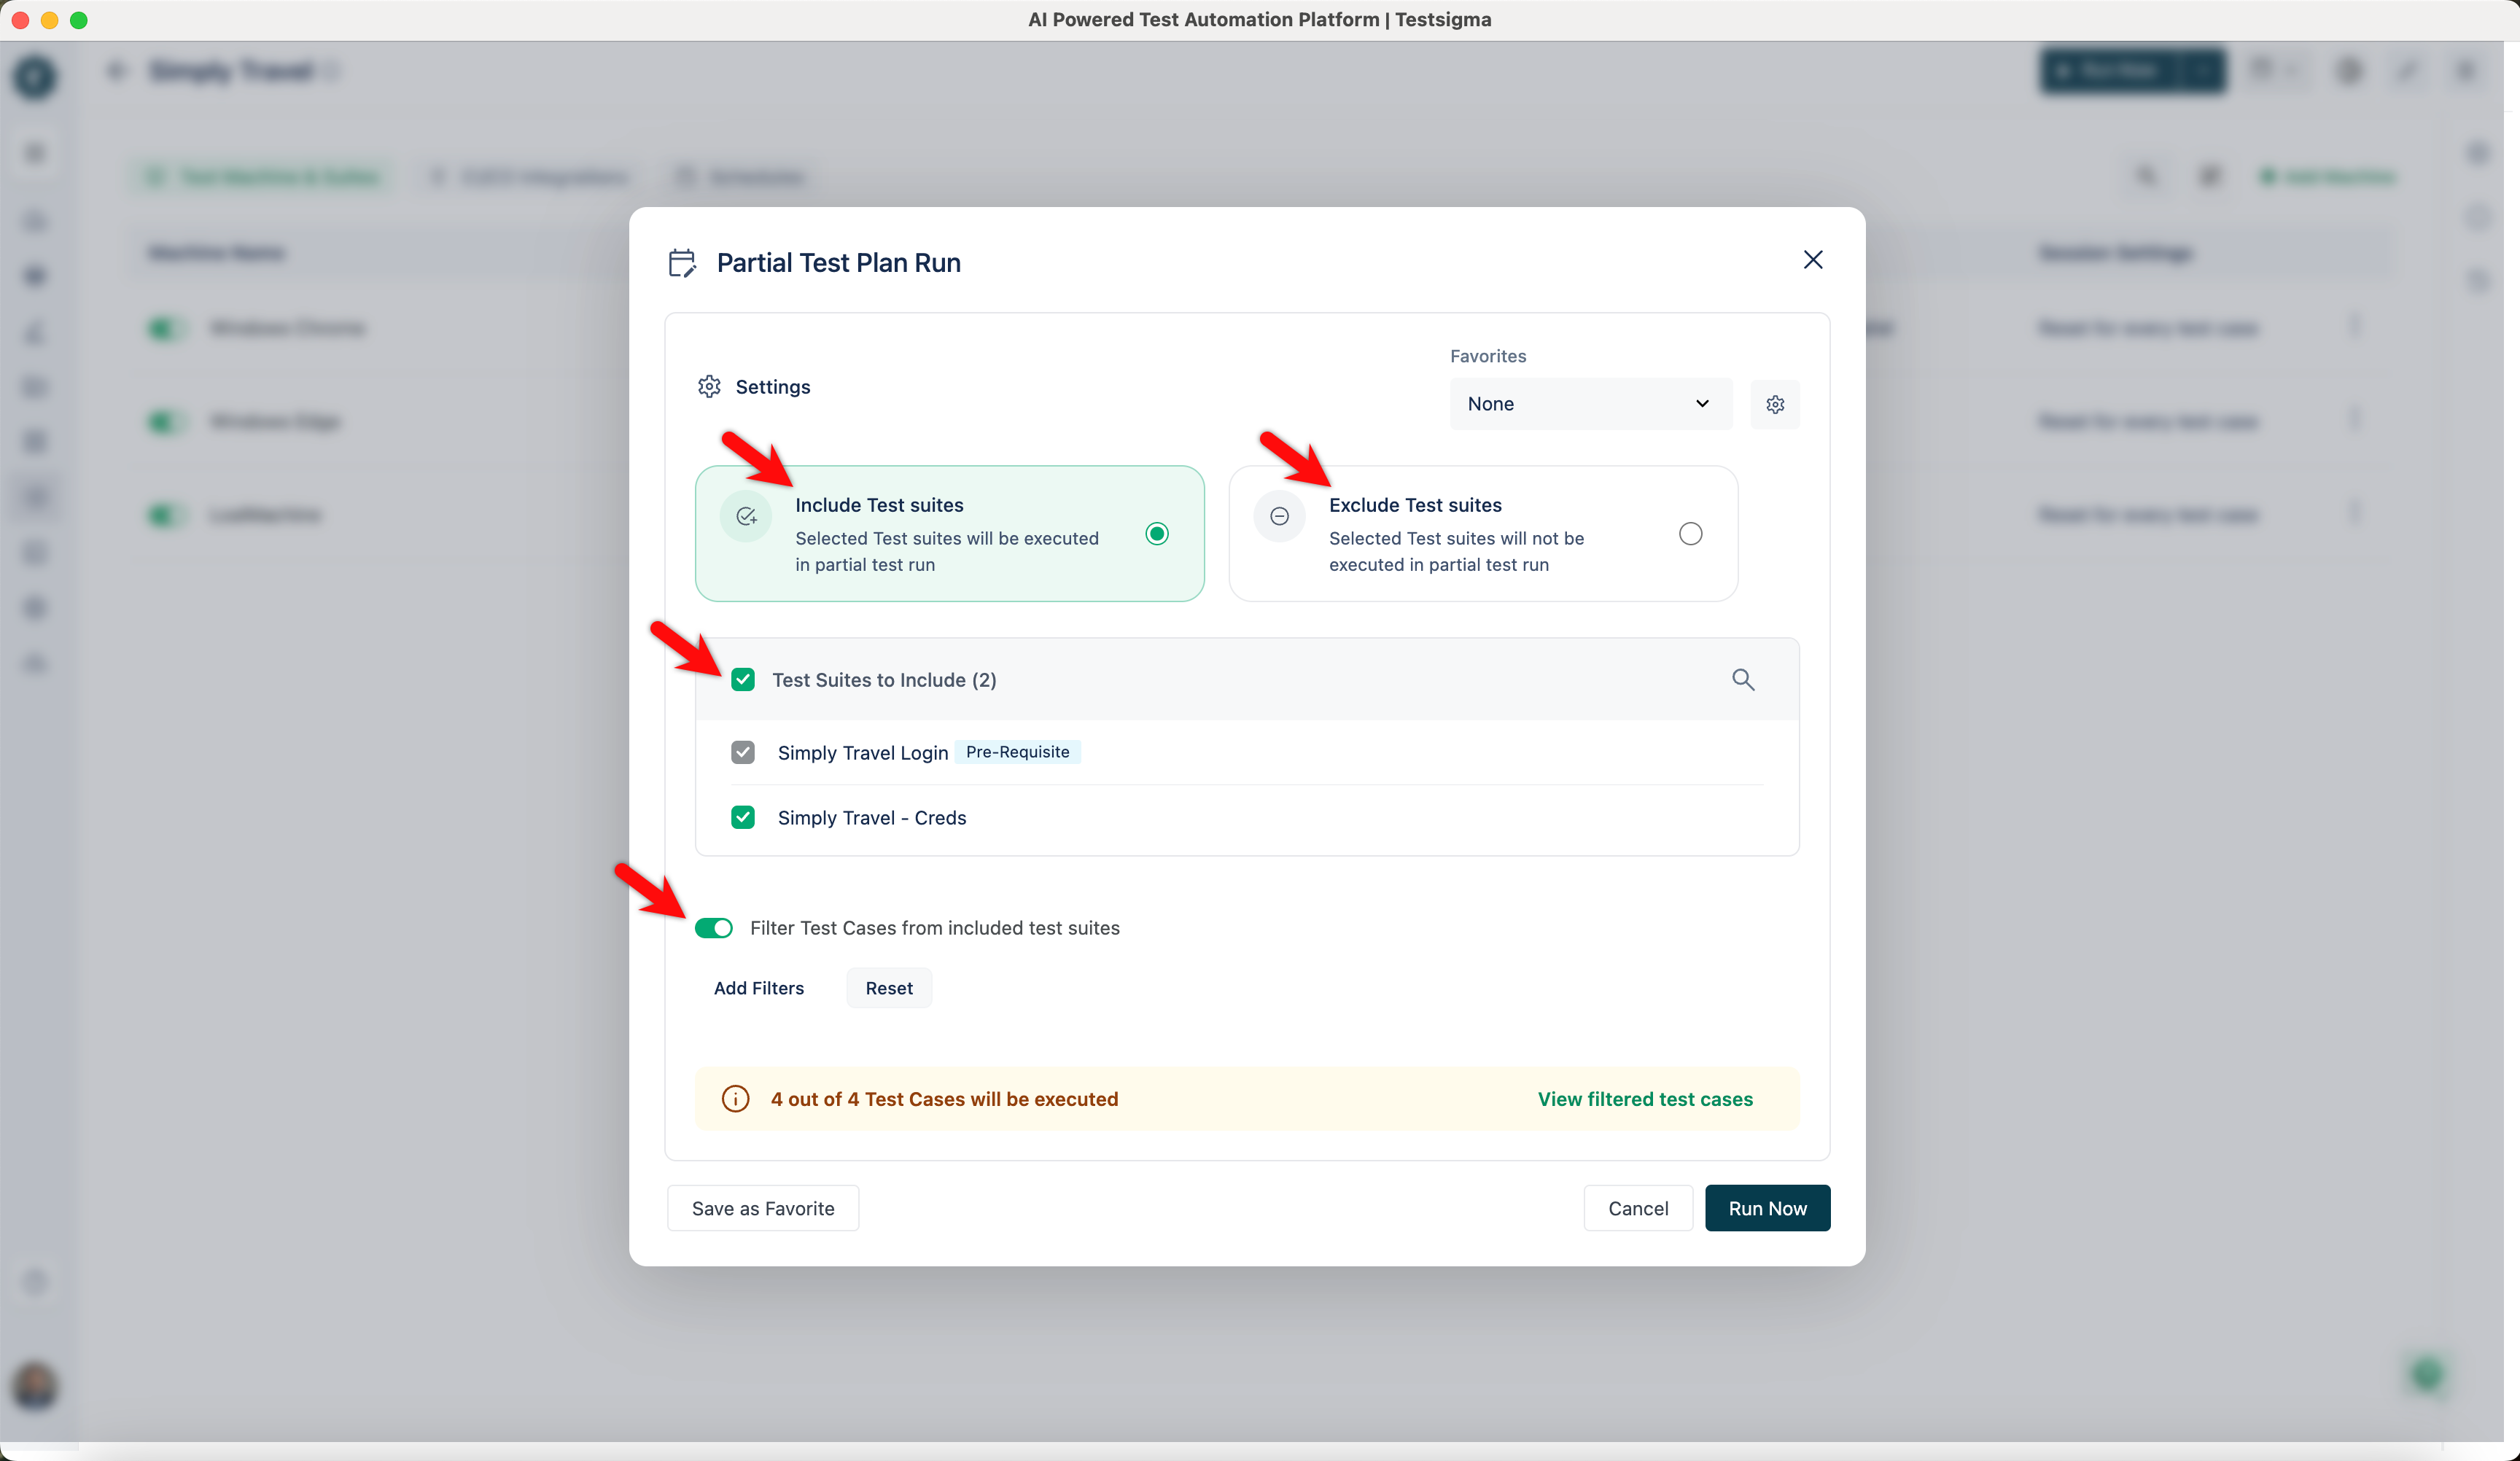Disable Filter Test Cases toggle switch

click(x=714, y=928)
